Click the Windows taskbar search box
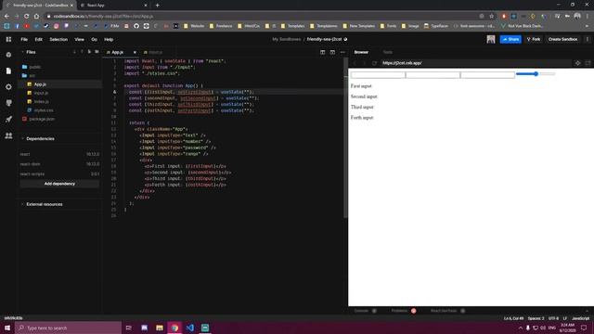This screenshot has height=334, width=594. 68,328
